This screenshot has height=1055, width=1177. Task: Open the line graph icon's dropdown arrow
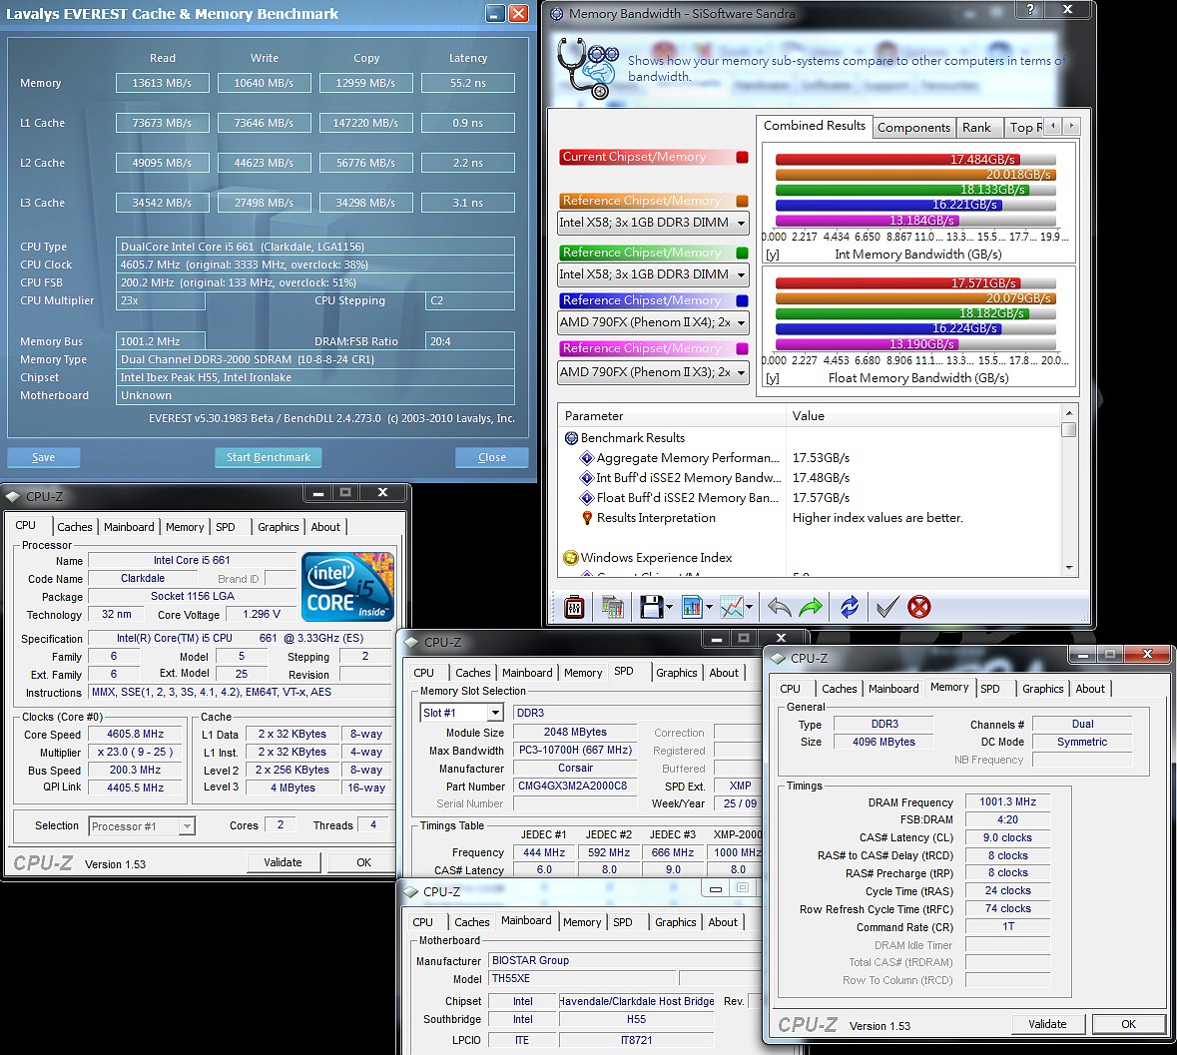pyautogui.click(x=749, y=607)
